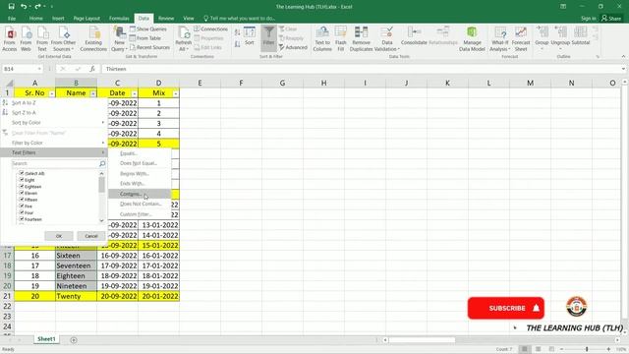Uncheck the Eighteen checkbox in filter list
Image resolution: width=629 pixels, height=354 pixels.
coord(22,186)
